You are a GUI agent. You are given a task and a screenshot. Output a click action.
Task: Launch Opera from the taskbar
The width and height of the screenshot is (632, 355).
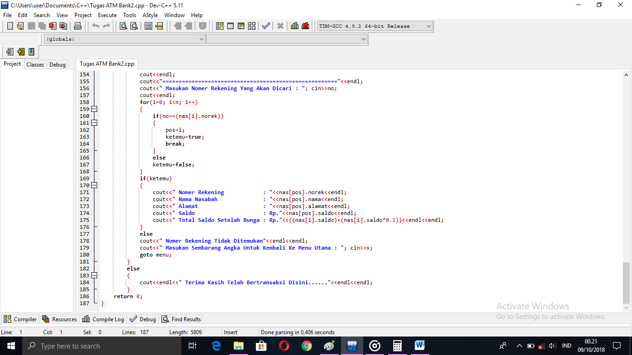click(284, 345)
